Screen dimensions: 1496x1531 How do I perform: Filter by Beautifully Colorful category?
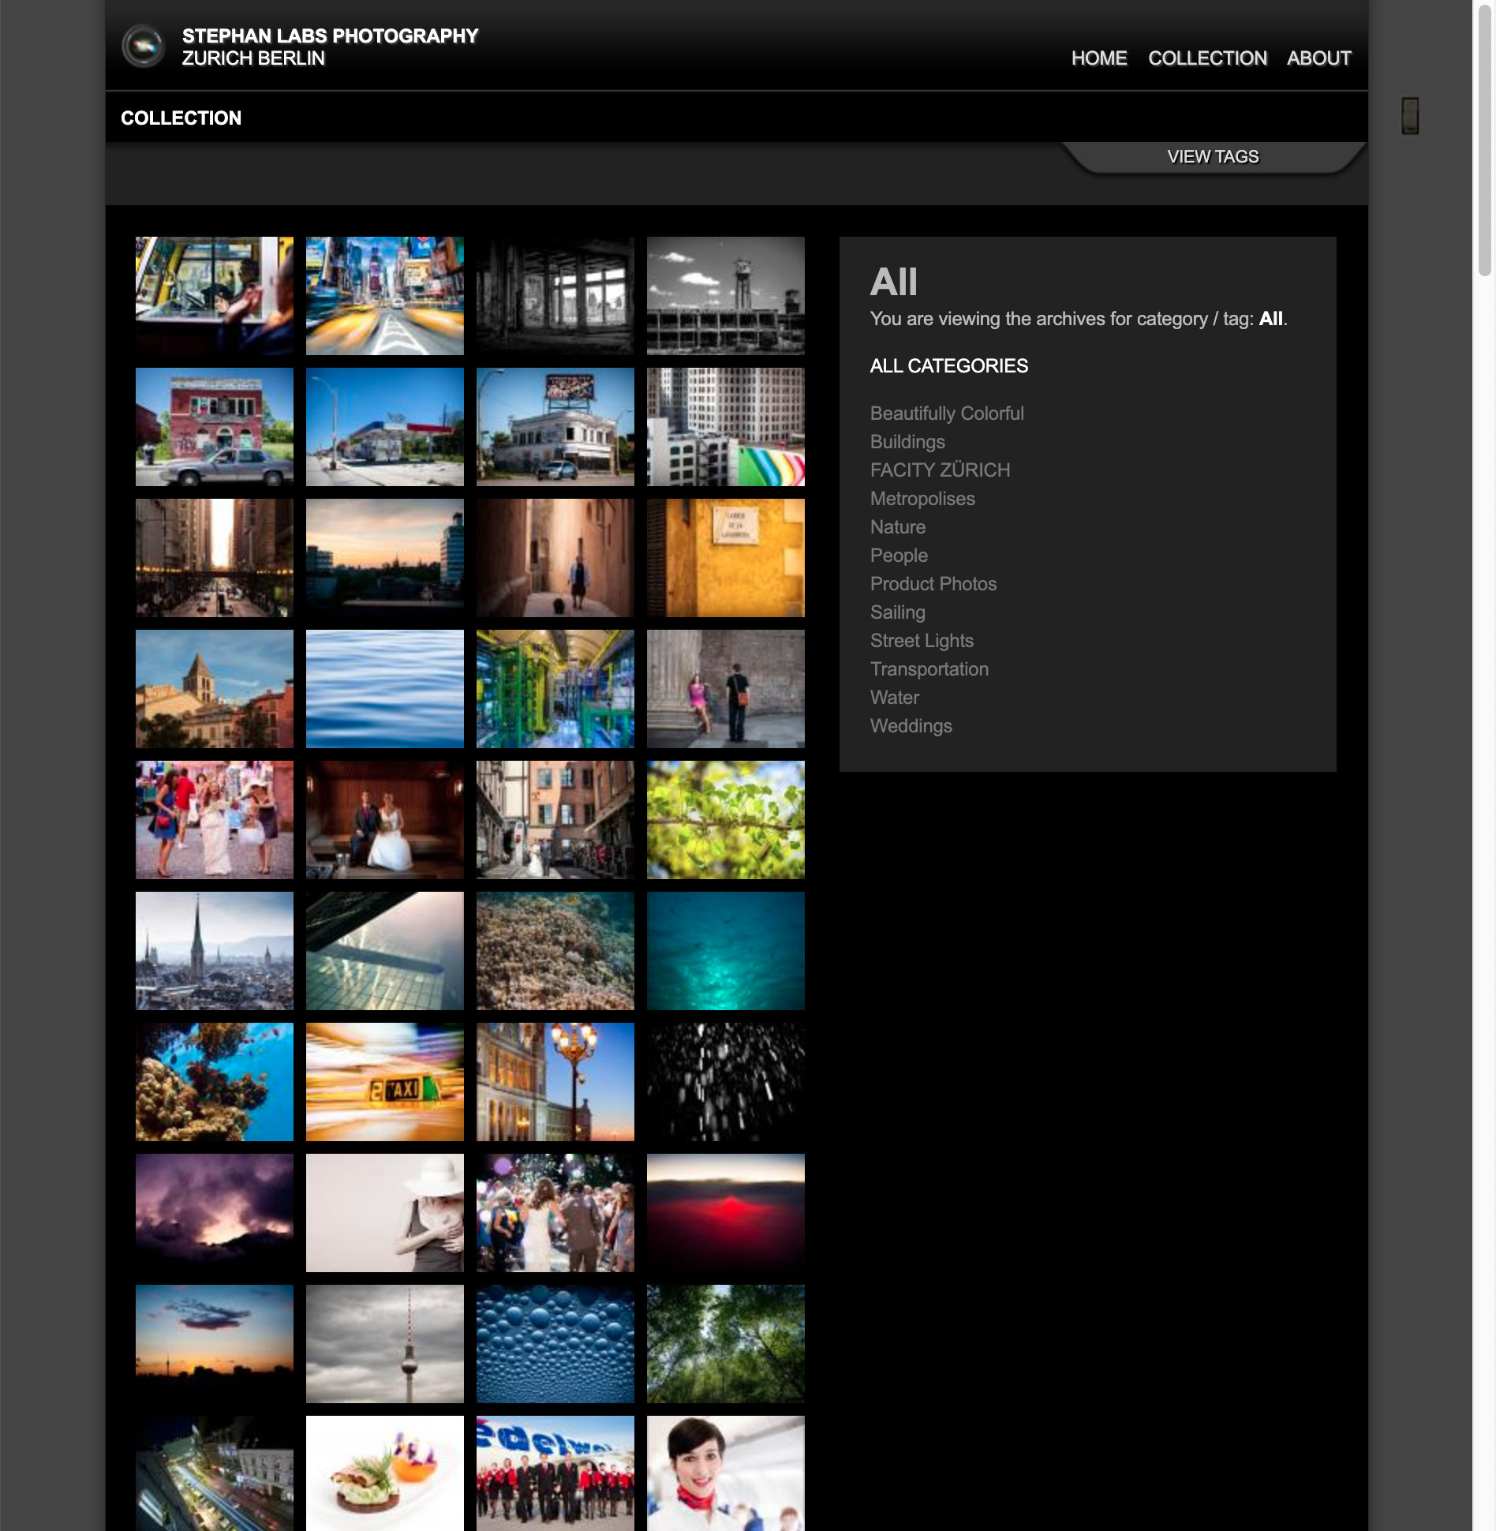946,414
